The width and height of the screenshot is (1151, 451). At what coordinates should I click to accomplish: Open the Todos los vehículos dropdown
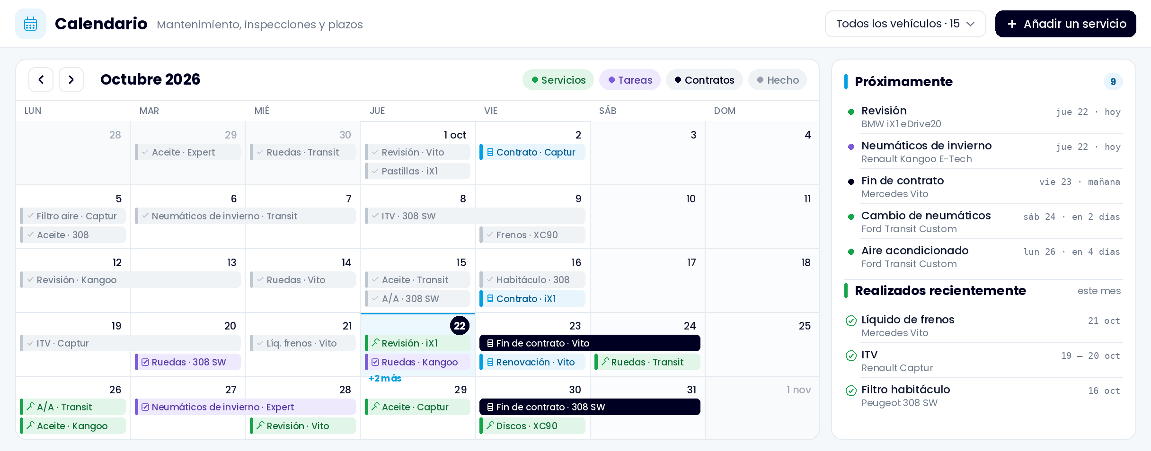coord(905,24)
